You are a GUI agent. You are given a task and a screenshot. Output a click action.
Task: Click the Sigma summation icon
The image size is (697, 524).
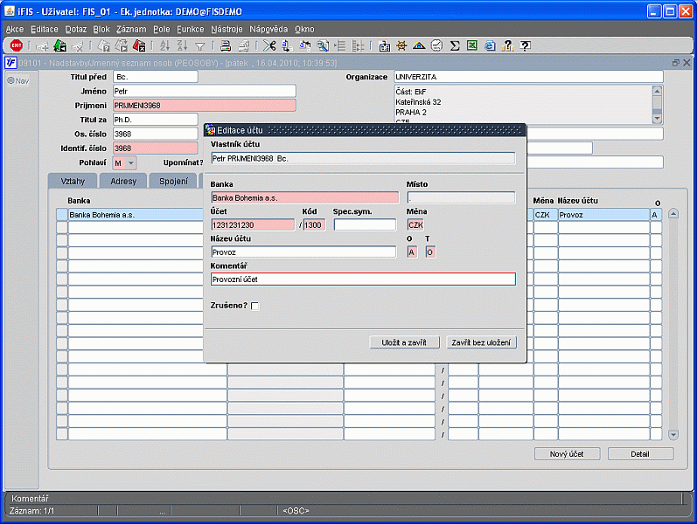[x=454, y=45]
